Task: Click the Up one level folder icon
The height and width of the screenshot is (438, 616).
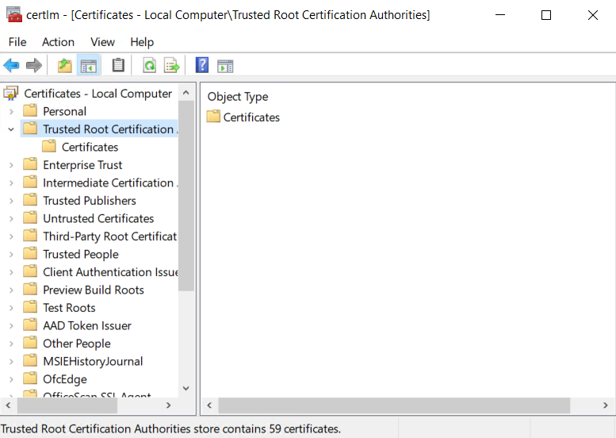Action: 65,65
